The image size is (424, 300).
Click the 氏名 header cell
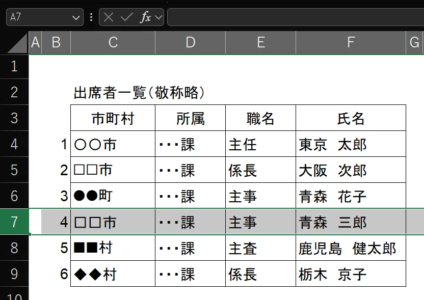point(351,118)
